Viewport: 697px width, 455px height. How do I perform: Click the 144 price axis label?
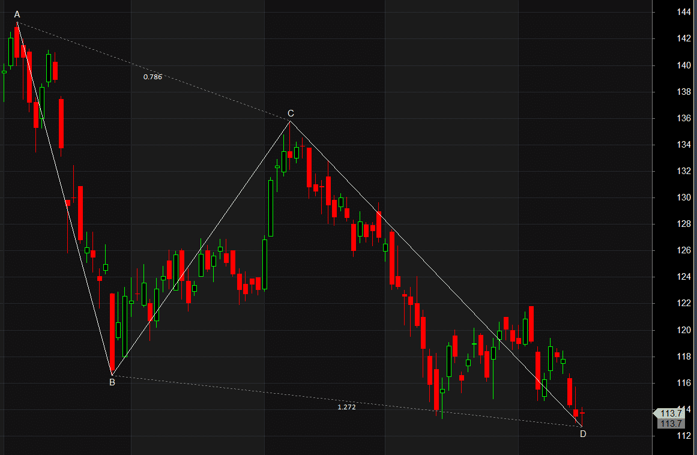683,12
